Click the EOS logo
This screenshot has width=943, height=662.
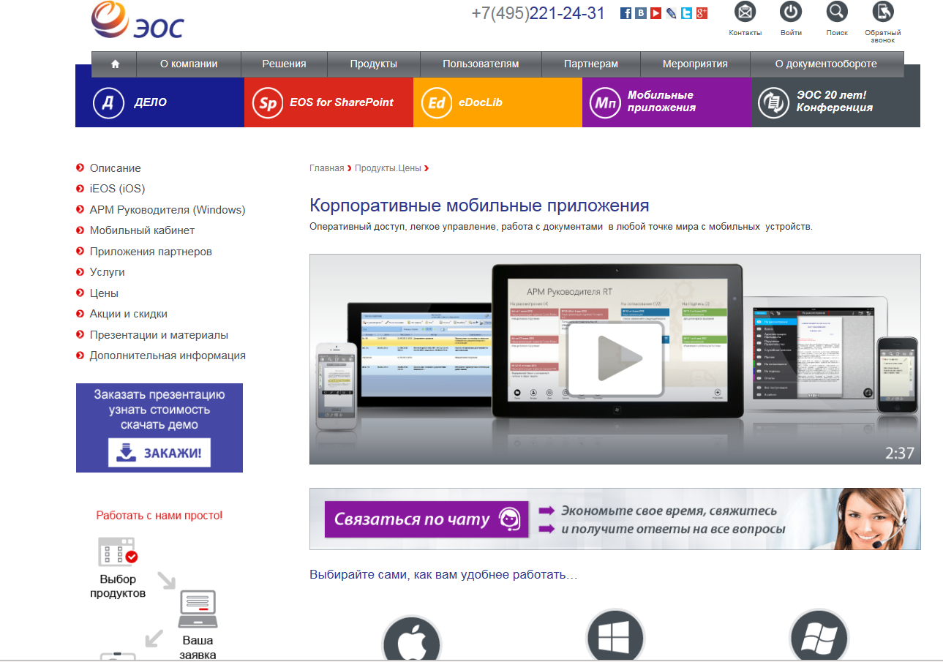[137, 20]
